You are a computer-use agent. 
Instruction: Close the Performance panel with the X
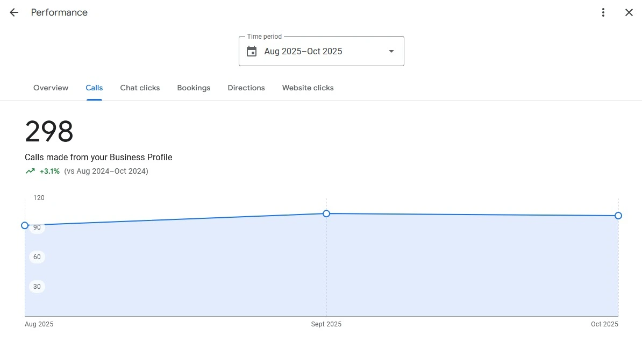(629, 12)
